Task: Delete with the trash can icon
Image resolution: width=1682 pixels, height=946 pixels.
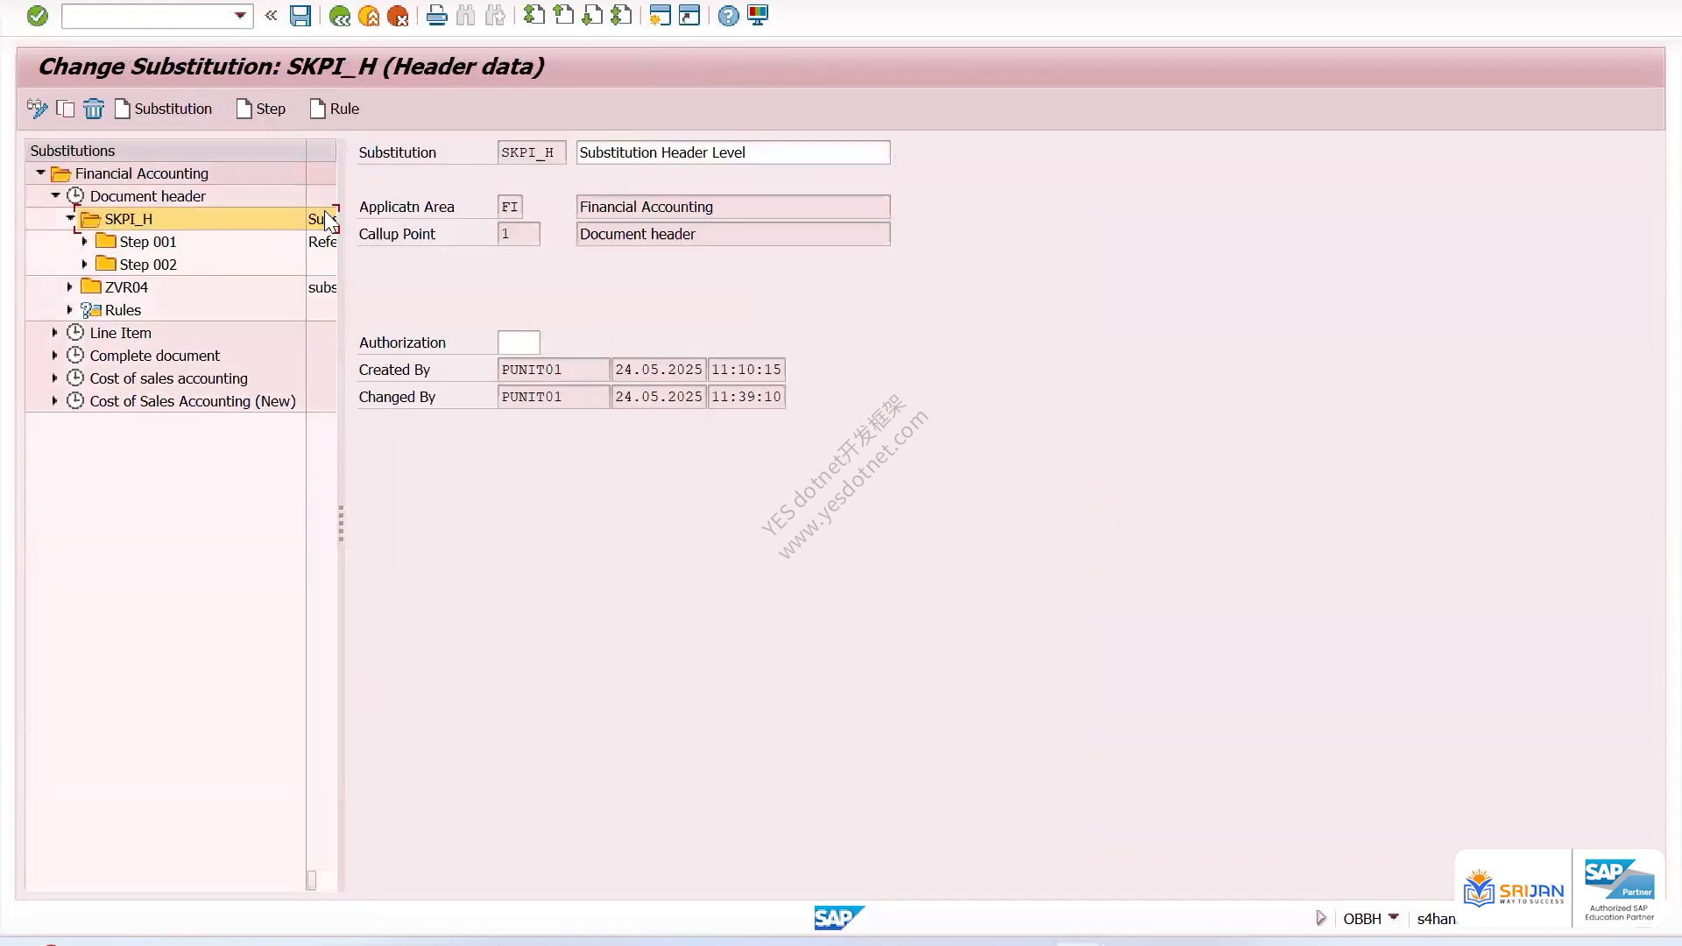Action: click(x=93, y=109)
